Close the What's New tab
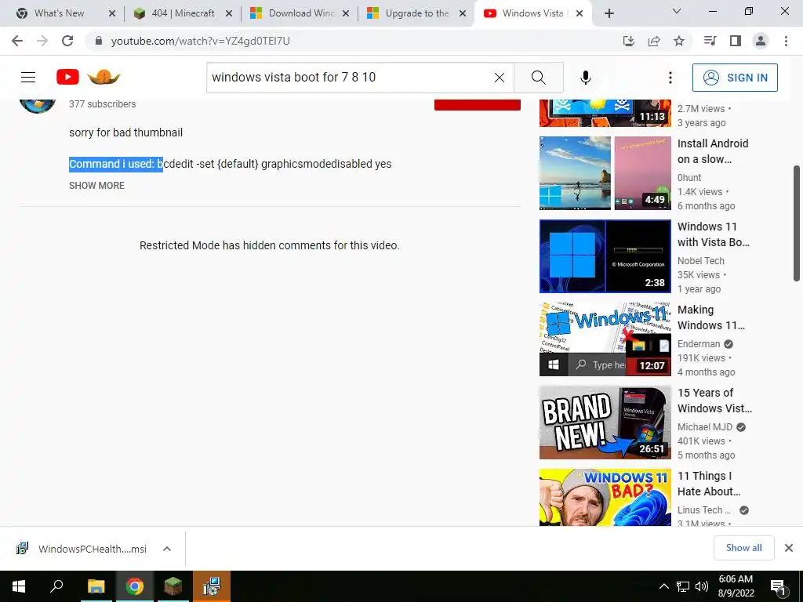Viewport: 803px width, 602px height. pyautogui.click(x=112, y=13)
